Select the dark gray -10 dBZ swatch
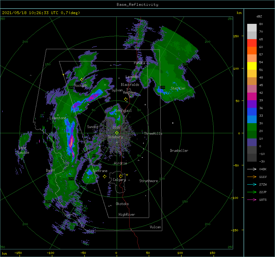275x257 pixels. (x=252, y=157)
